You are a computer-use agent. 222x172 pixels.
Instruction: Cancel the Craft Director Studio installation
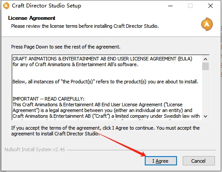coord(199,161)
